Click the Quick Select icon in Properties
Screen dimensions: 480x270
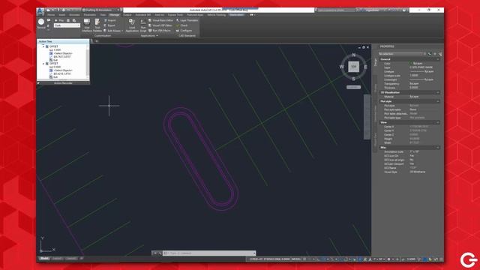(440, 54)
